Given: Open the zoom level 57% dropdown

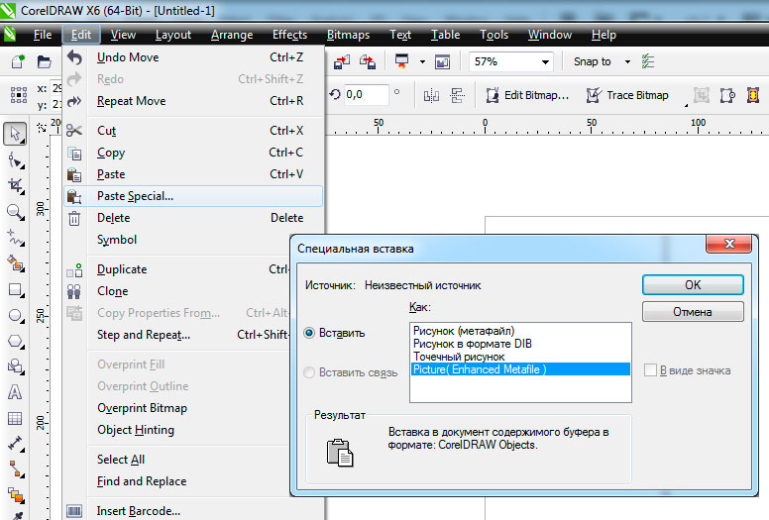Looking at the screenshot, I should pyautogui.click(x=545, y=61).
